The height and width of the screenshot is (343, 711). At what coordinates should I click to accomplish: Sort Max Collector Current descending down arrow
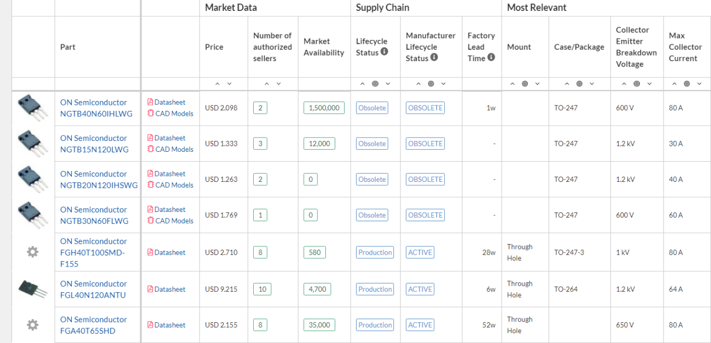click(x=700, y=84)
